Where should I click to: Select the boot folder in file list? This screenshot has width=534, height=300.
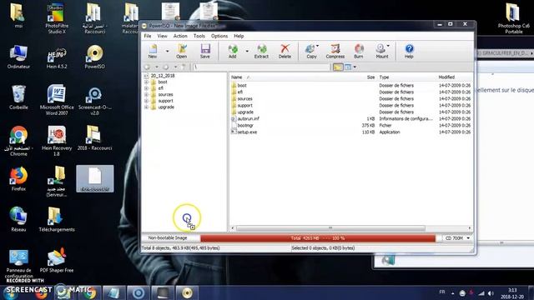(242, 85)
